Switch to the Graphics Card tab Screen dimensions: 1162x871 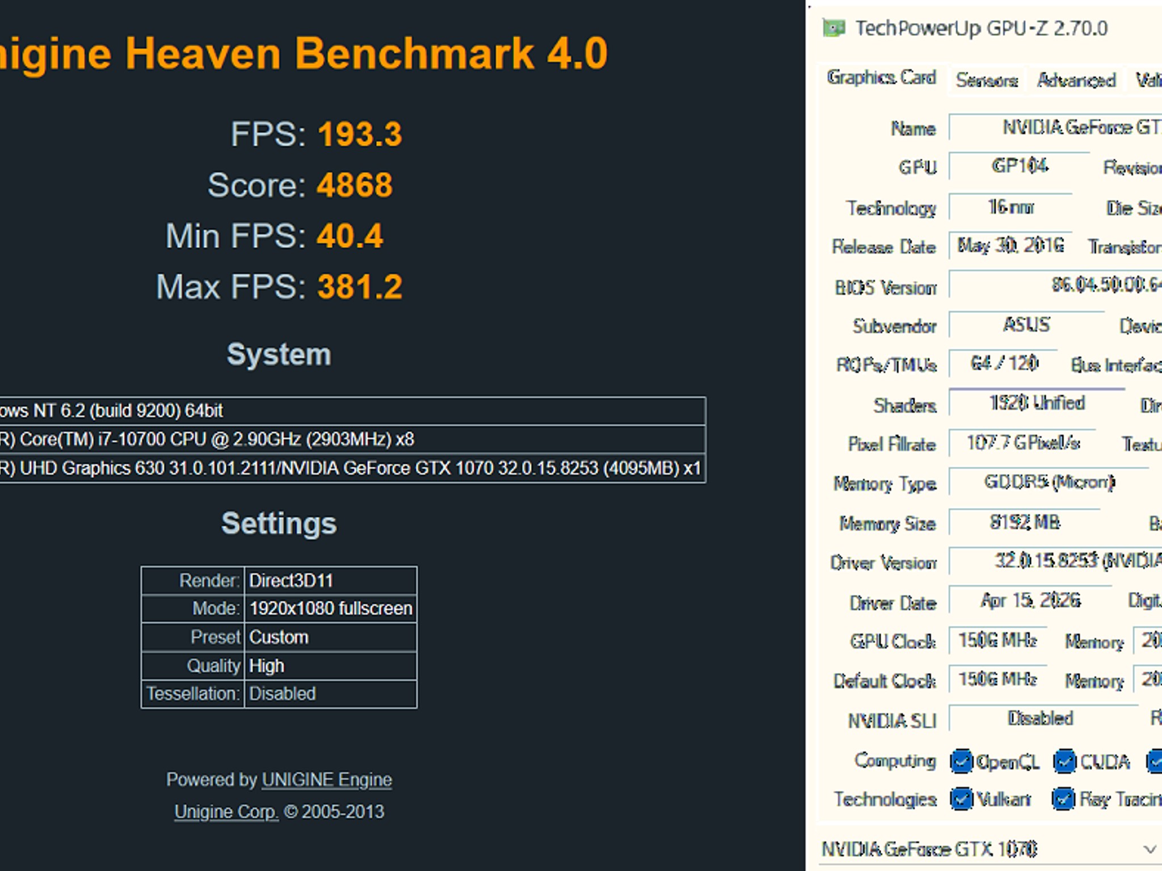(x=881, y=78)
